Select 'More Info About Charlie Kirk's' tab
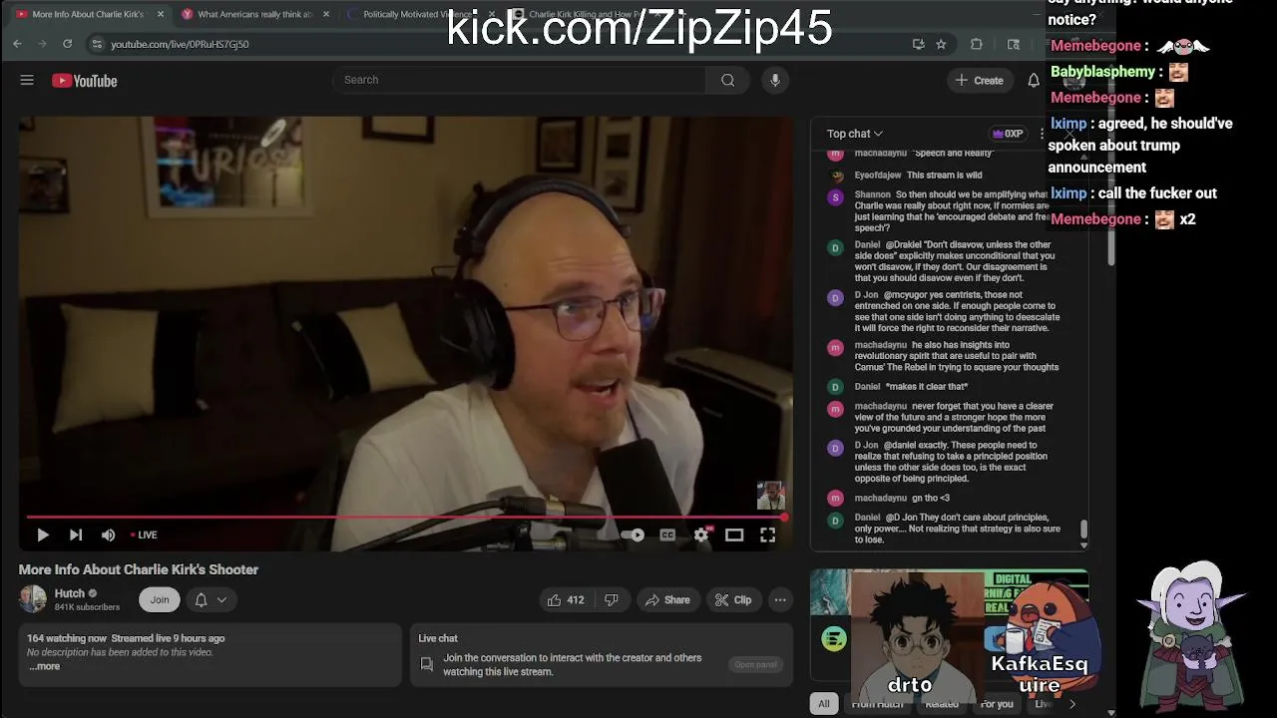Image resolution: width=1277 pixels, height=718 pixels. tap(88, 14)
